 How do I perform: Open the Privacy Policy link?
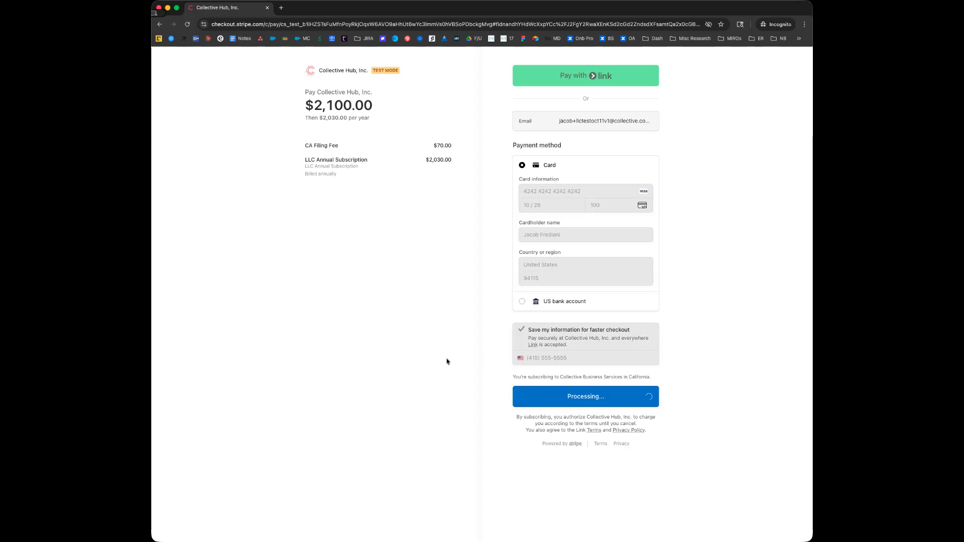[x=628, y=430]
